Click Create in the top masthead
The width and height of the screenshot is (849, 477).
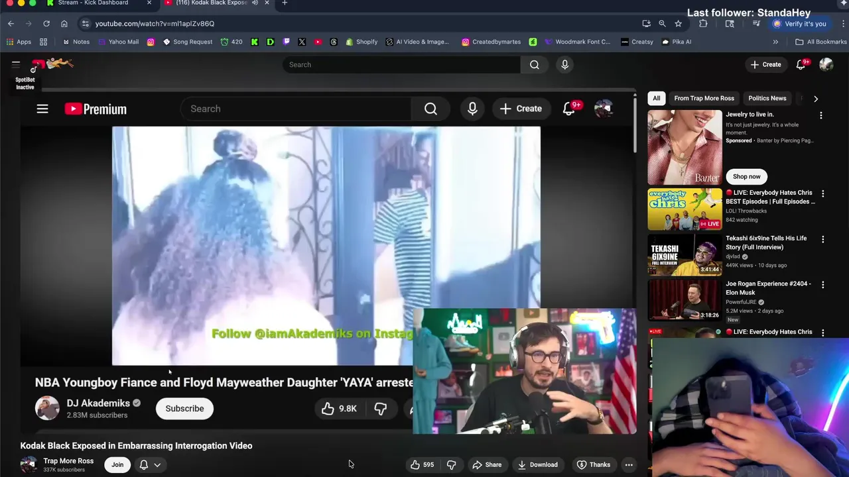pos(765,64)
